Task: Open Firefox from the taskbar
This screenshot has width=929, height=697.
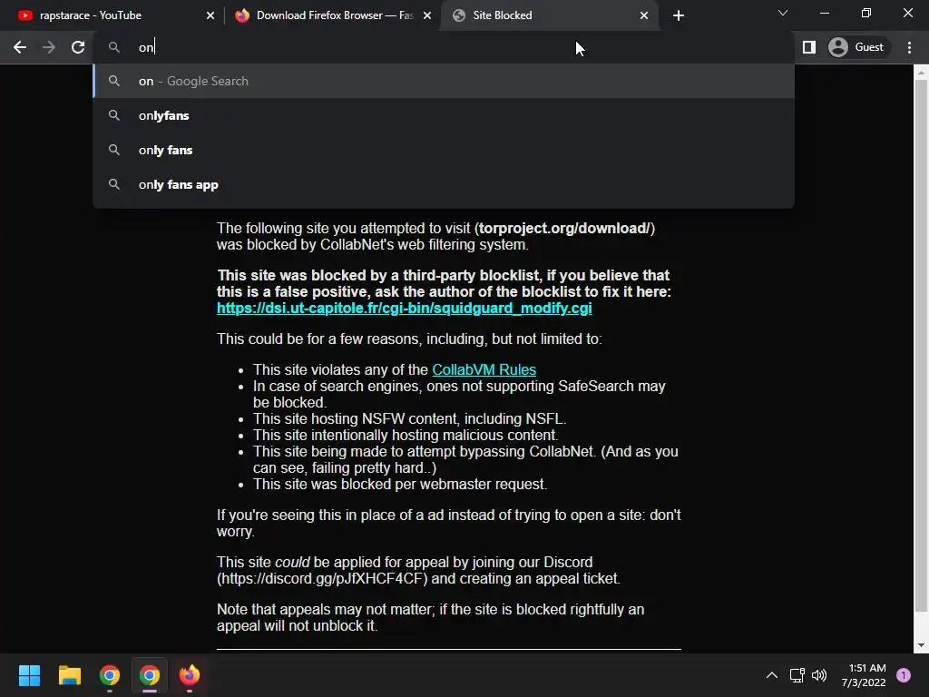Action: pyautogui.click(x=190, y=675)
